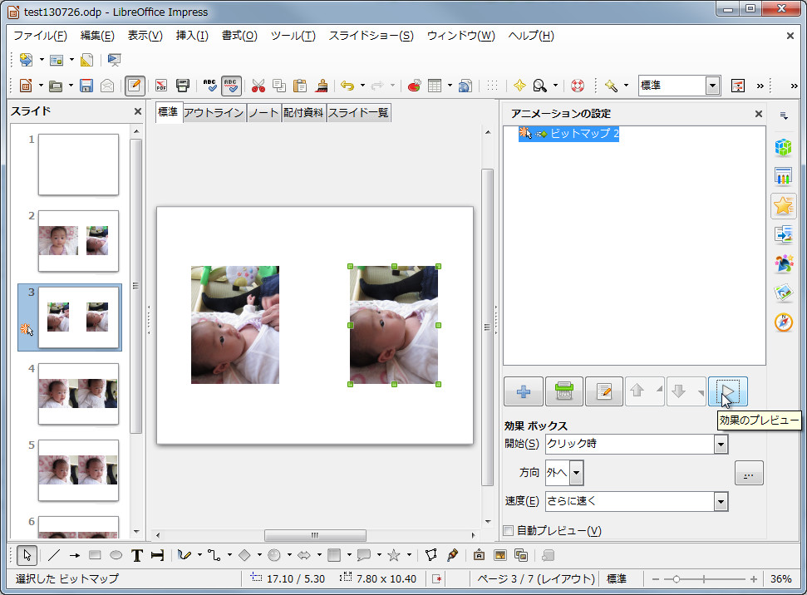The height and width of the screenshot is (595, 807).
Task: Expand the Undo history dropdown arrow
Action: coord(362,86)
